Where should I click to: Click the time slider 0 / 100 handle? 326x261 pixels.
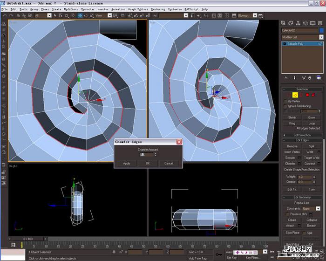28,239
